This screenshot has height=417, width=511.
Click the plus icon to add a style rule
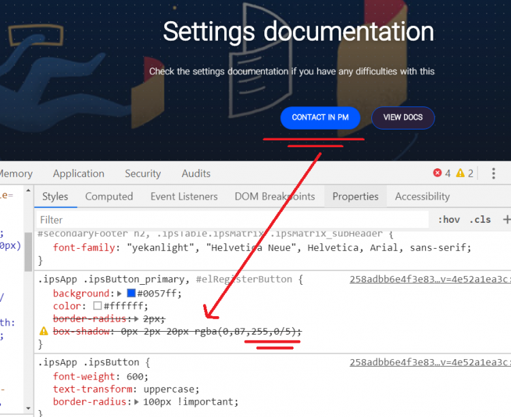(506, 219)
